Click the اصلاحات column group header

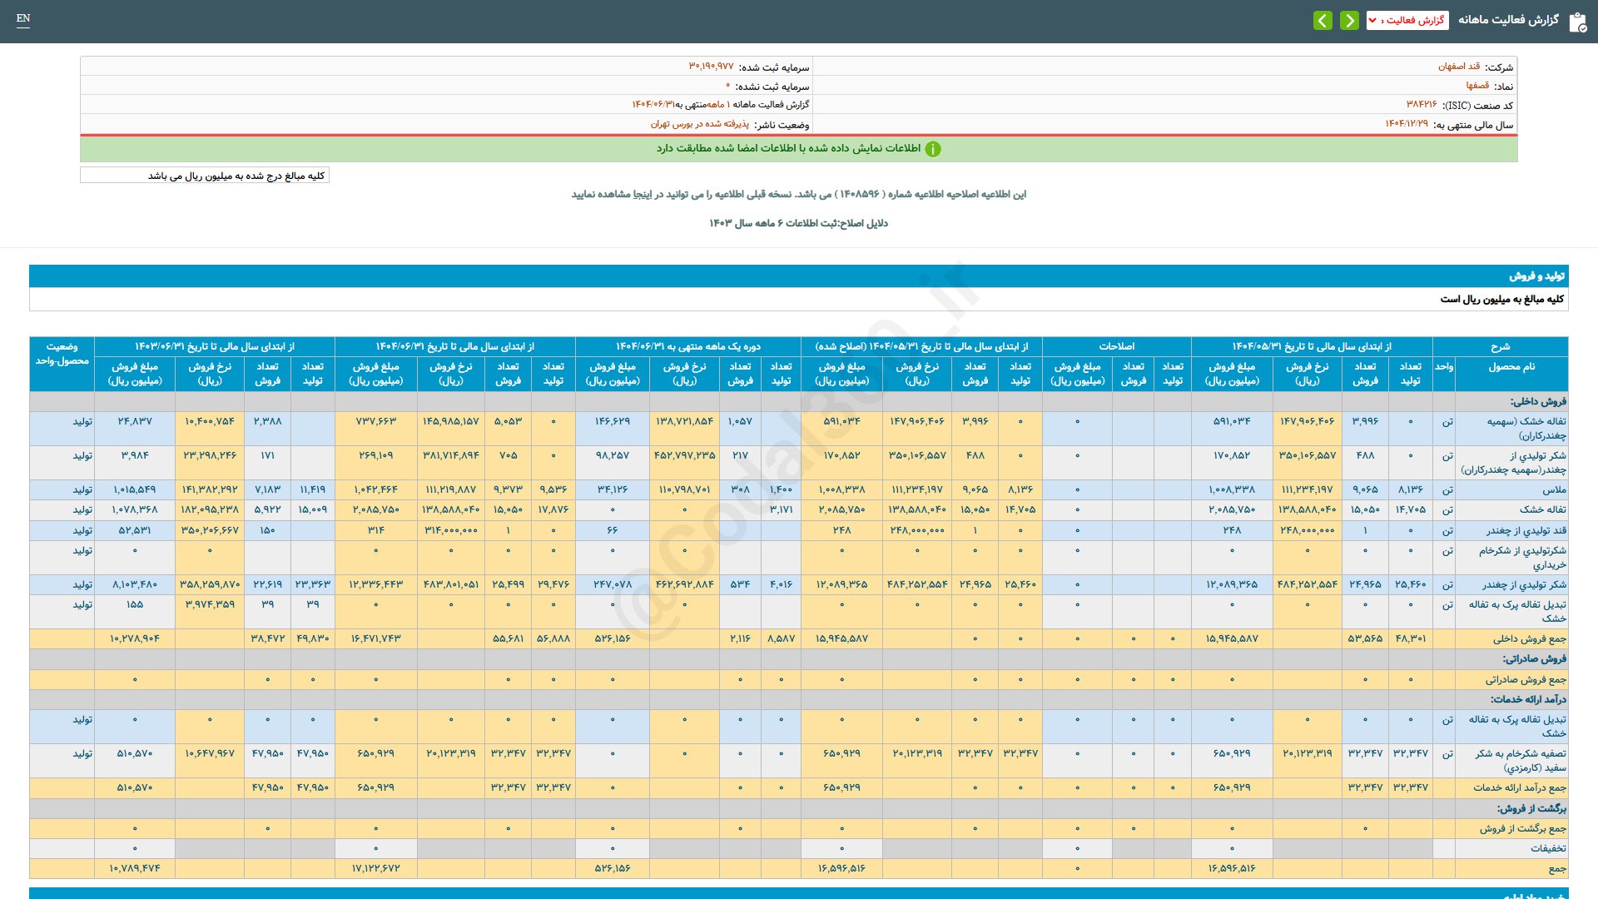coord(1116,346)
